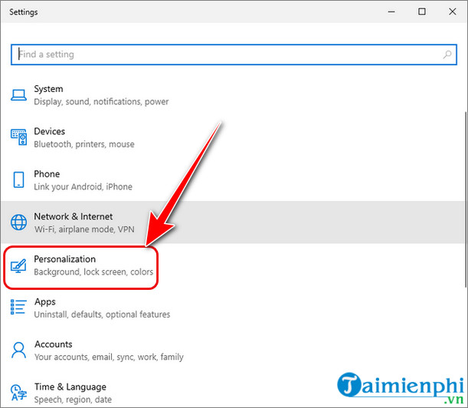The width and height of the screenshot is (468, 408).
Task: Open Network & Internet category
Action: [233, 222]
